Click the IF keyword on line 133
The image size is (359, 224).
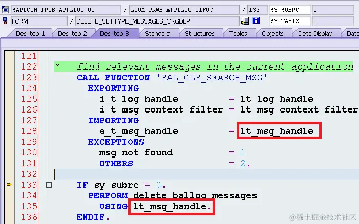[82, 185]
